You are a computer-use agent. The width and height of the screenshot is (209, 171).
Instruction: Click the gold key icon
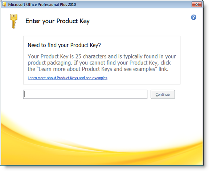pyautogui.click(x=14, y=21)
